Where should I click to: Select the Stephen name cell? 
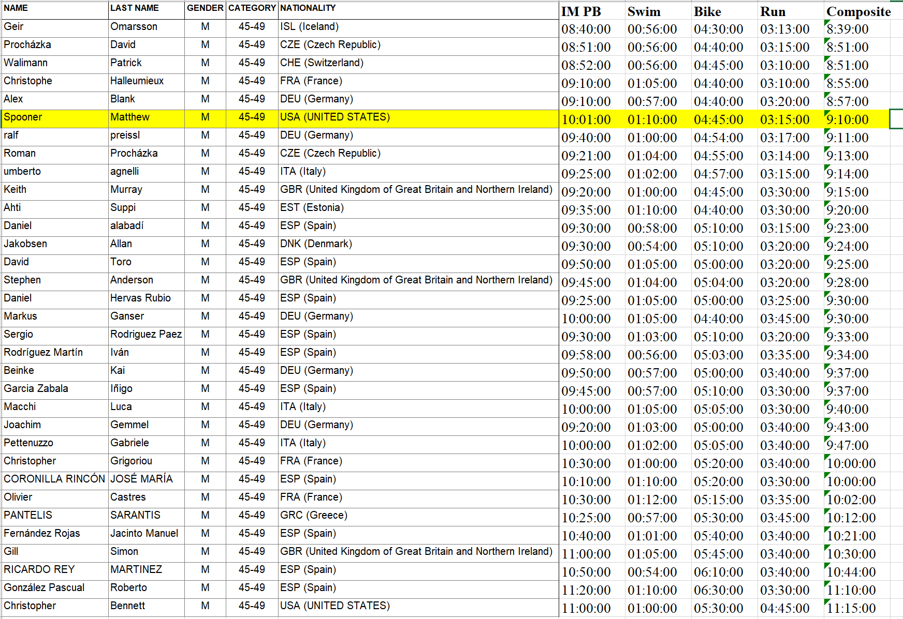[54, 282]
